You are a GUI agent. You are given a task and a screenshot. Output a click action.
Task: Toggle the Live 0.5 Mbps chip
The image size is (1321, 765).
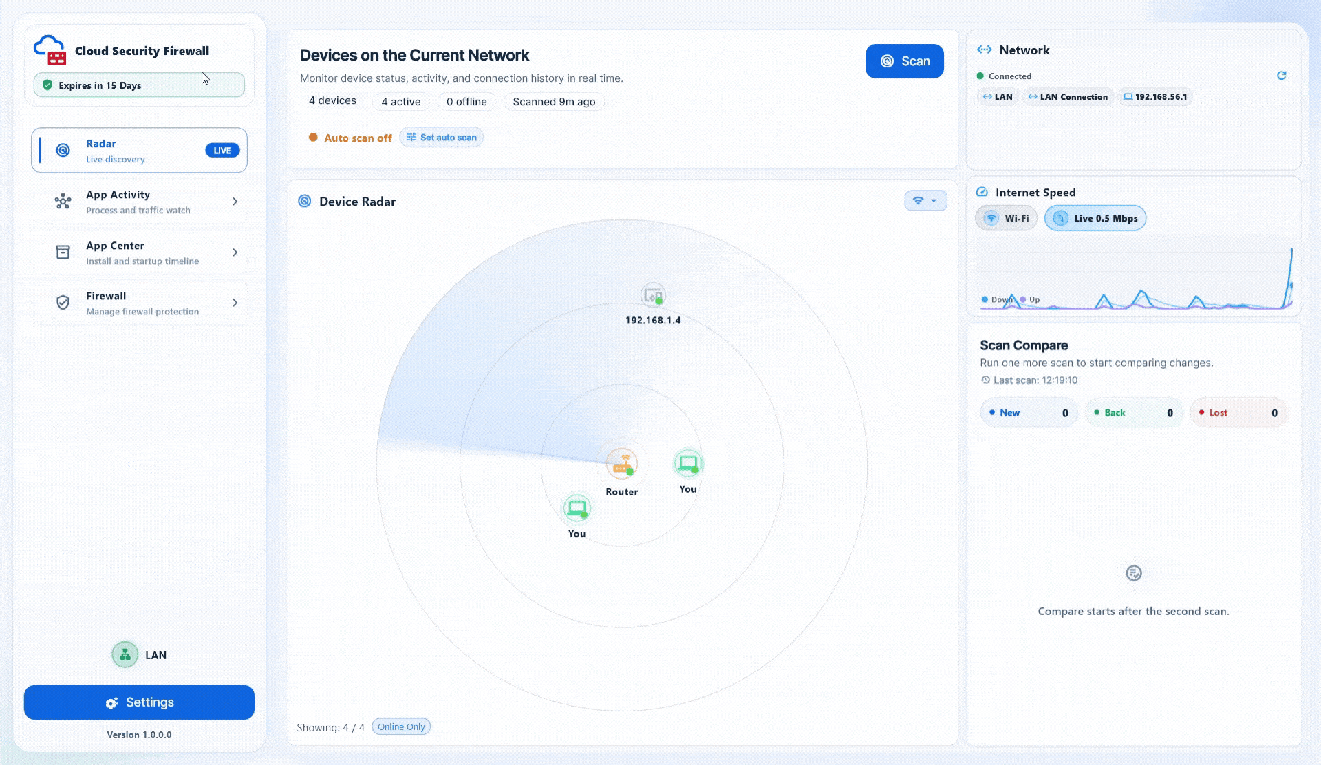[1095, 218]
